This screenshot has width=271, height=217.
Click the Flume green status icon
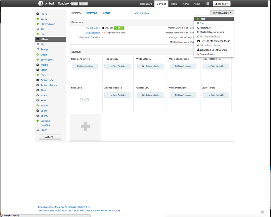[37, 75]
